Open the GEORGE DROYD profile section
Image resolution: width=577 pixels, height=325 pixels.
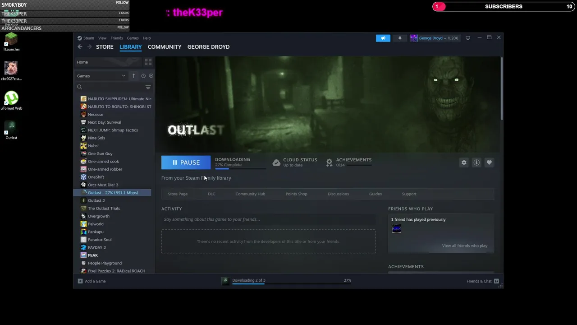pyautogui.click(x=208, y=46)
